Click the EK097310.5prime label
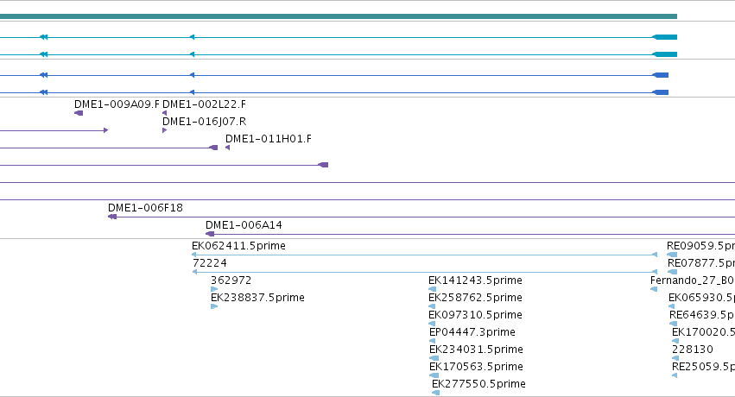 (x=475, y=315)
